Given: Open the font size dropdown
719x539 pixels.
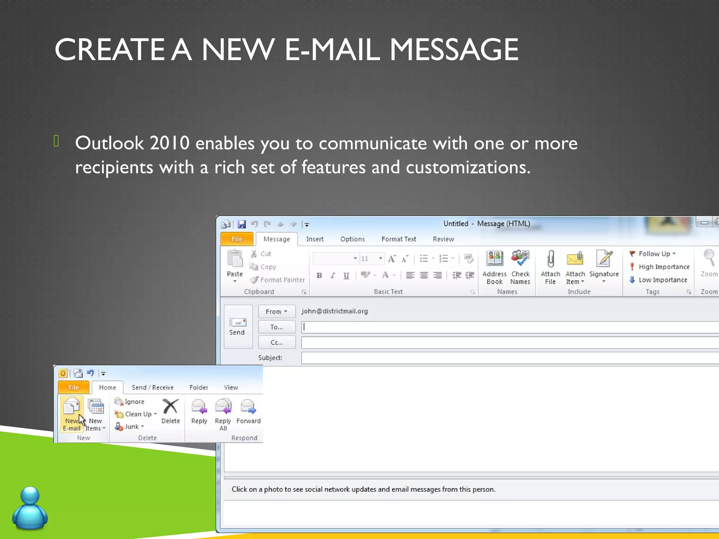Looking at the screenshot, I should click(x=381, y=259).
